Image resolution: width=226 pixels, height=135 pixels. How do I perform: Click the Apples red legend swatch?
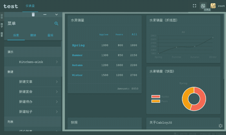(x=156, y=97)
